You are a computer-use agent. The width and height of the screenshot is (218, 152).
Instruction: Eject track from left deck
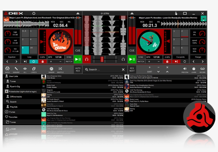point(78,14)
